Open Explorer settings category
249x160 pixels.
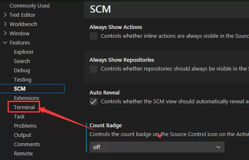pos(24,52)
